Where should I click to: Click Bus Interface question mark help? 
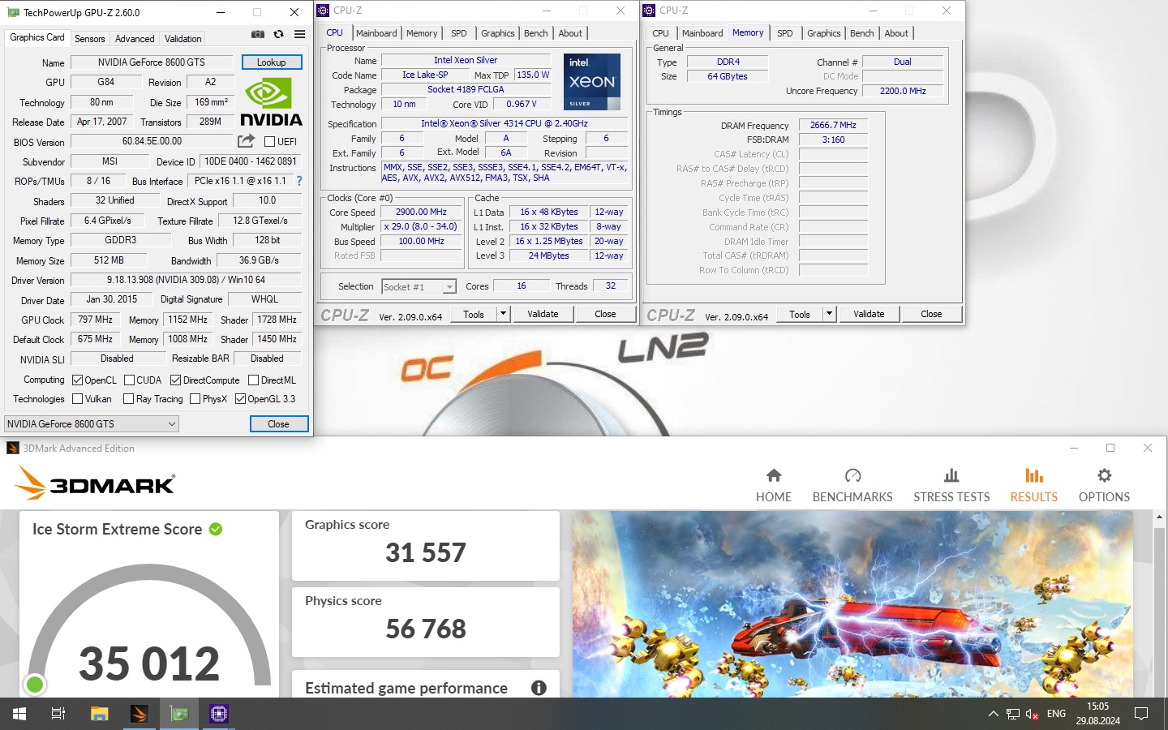tap(298, 181)
